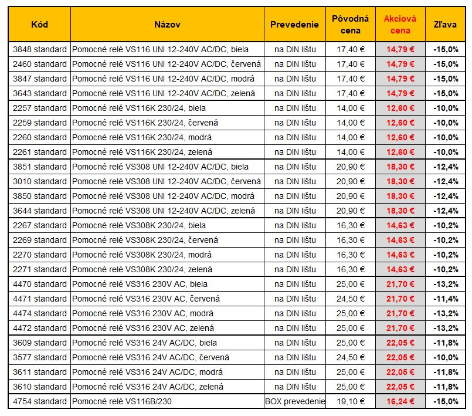Click the Kód column header

[40, 25]
